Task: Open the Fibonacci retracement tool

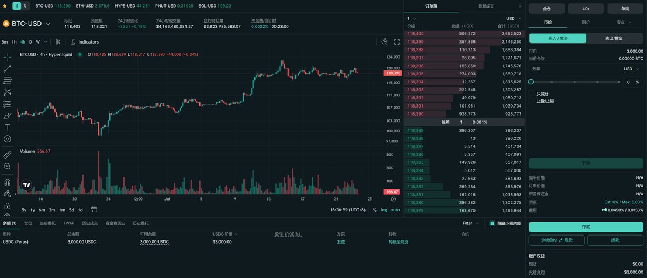Action: 8,80
